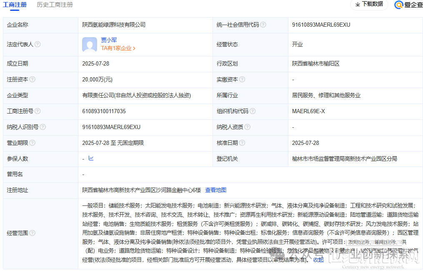Viewport: 423px width, 271px height.
Task: Open the 法定代表人 help tooltip icon
Action: point(38,44)
